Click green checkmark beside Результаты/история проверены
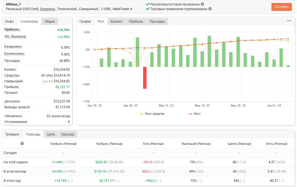This screenshot has width=297, height=187. coord(148,4)
